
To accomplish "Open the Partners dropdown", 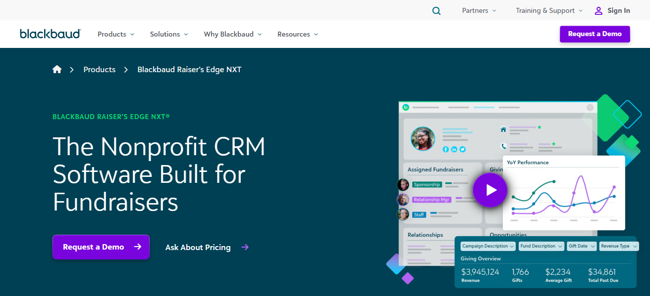I will (479, 10).
